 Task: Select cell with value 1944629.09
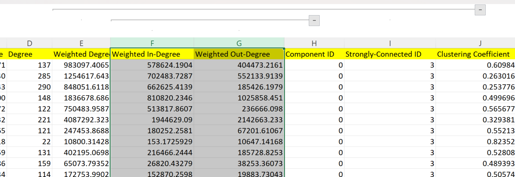click(152, 120)
